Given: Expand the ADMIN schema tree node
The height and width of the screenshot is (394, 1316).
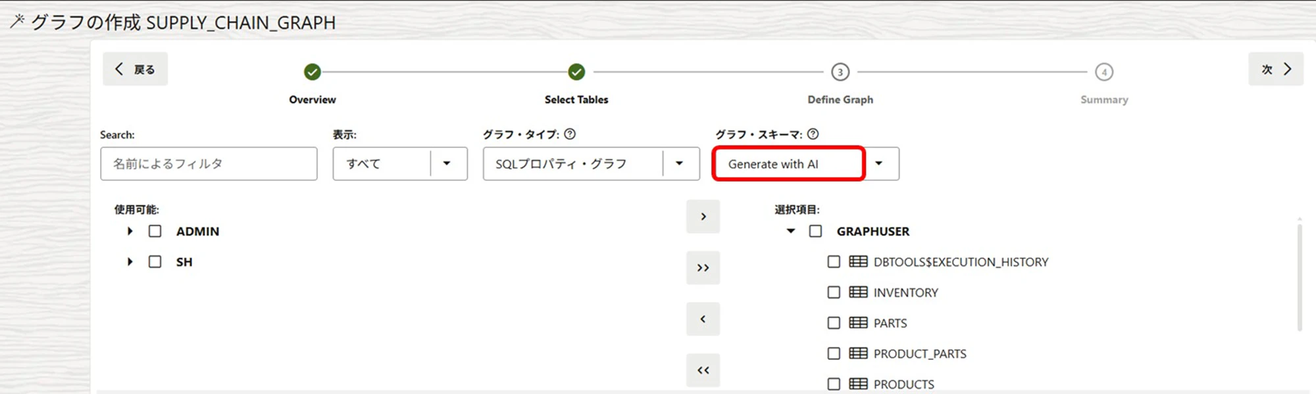Looking at the screenshot, I should [130, 231].
